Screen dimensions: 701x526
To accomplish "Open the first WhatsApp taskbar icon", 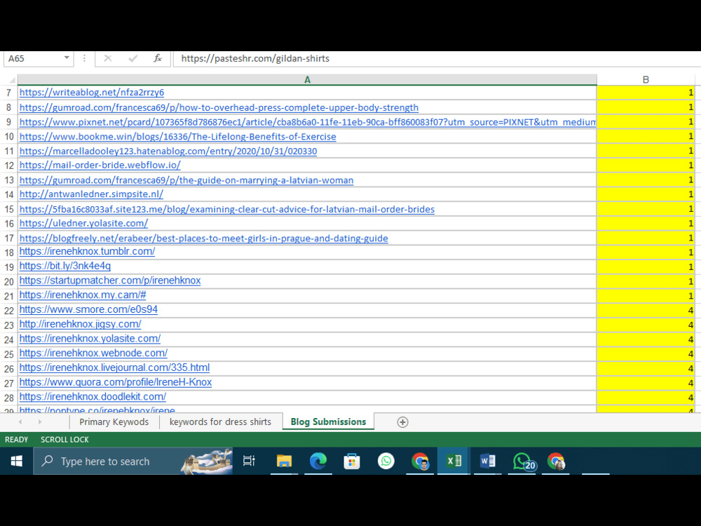I will (386, 461).
